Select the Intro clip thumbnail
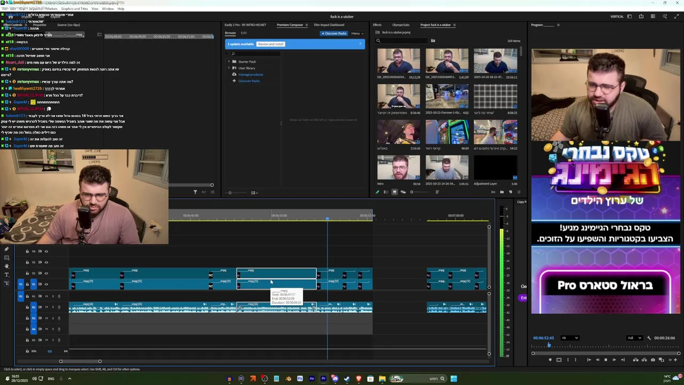 pyautogui.click(x=399, y=167)
